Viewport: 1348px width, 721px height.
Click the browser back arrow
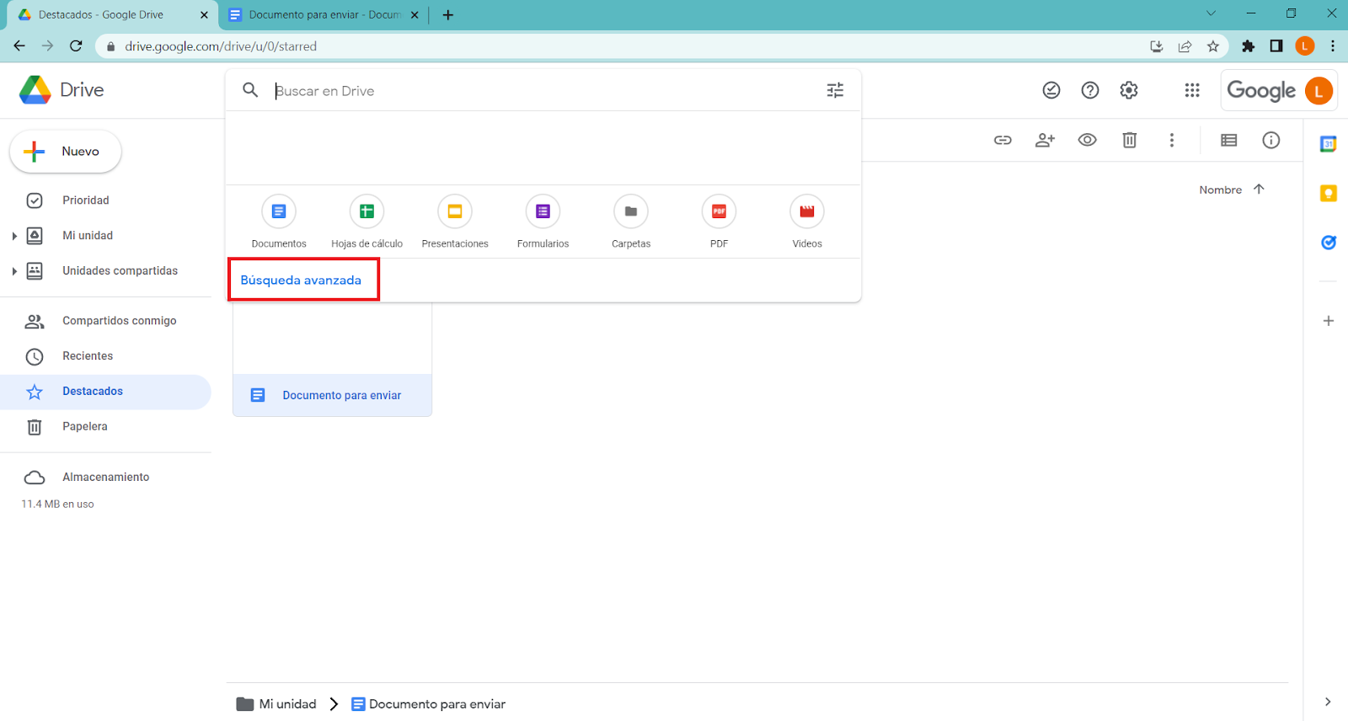pos(19,46)
